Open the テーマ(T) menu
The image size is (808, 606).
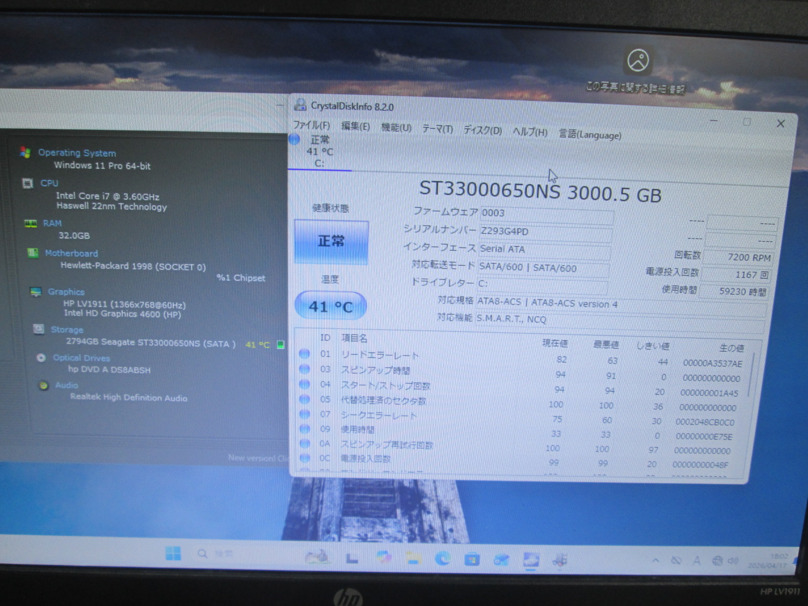[x=437, y=129]
